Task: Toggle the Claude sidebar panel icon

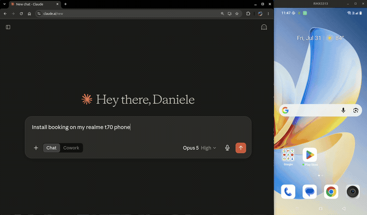Action: point(8,27)
